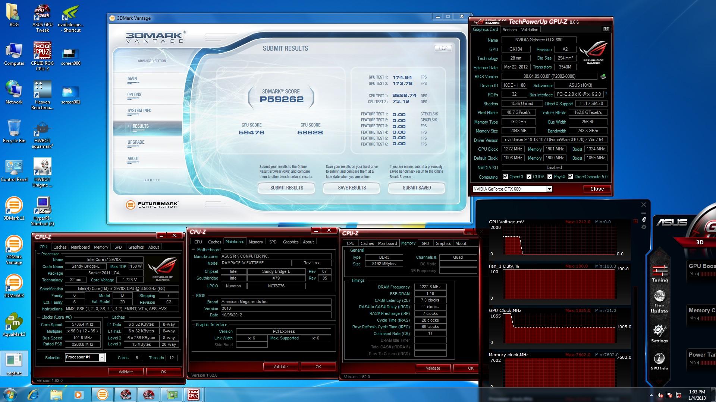Screen dimensions: 716x402
Task: Open Windows Start menu
Action: [x=10, y=395]
